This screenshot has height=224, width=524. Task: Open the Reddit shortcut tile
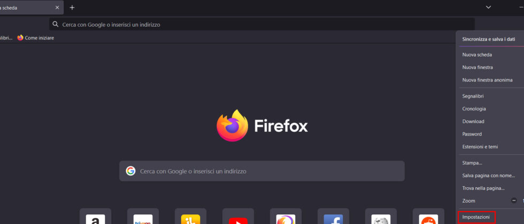428,216
